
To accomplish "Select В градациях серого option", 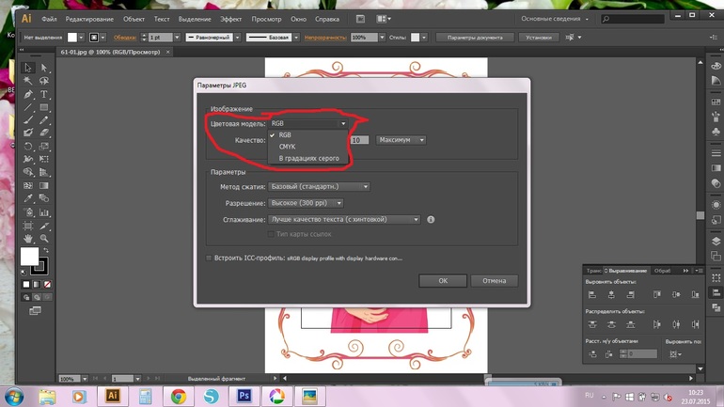I will click(x=308, y=159).
